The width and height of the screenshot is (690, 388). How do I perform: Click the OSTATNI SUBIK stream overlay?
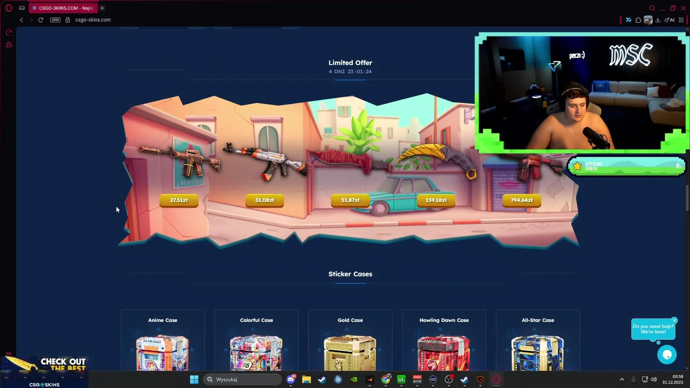626,167
